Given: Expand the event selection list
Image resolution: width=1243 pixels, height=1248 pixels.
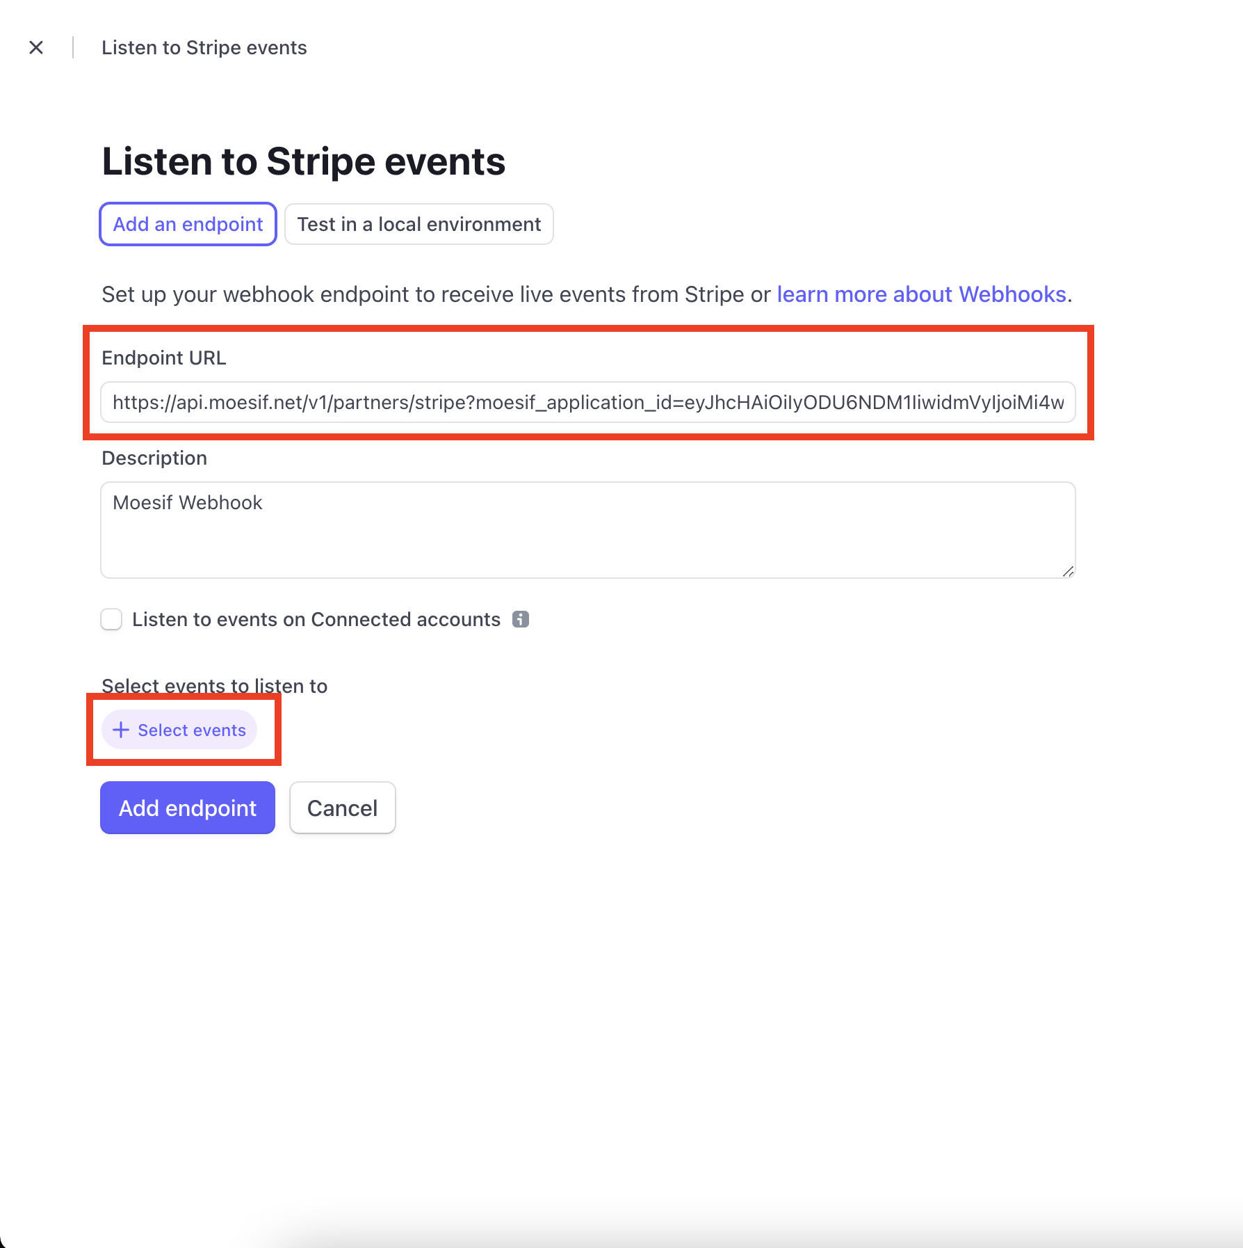Looking at the screenshot, I should [x=179, y=730].
